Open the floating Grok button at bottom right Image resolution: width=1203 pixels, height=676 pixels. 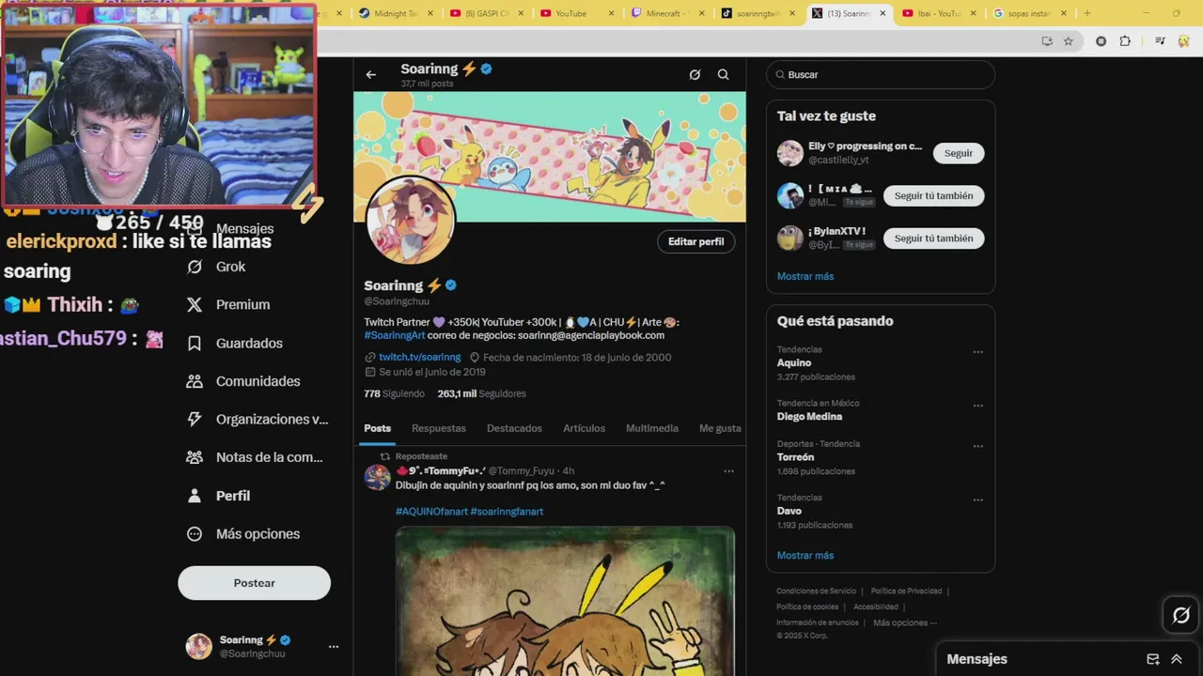1181,615
